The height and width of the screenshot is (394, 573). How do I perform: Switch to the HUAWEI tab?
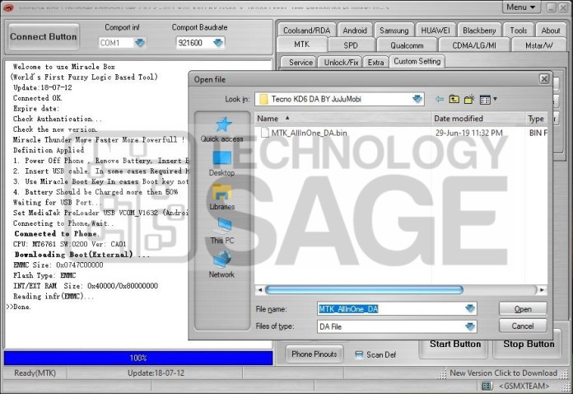[436, 30]
